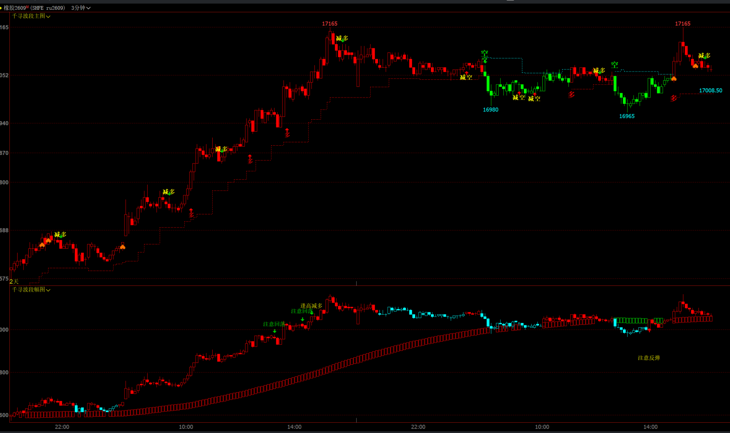
Task: Click the 橡胶2609 contract title
Action: click(15, 8)
